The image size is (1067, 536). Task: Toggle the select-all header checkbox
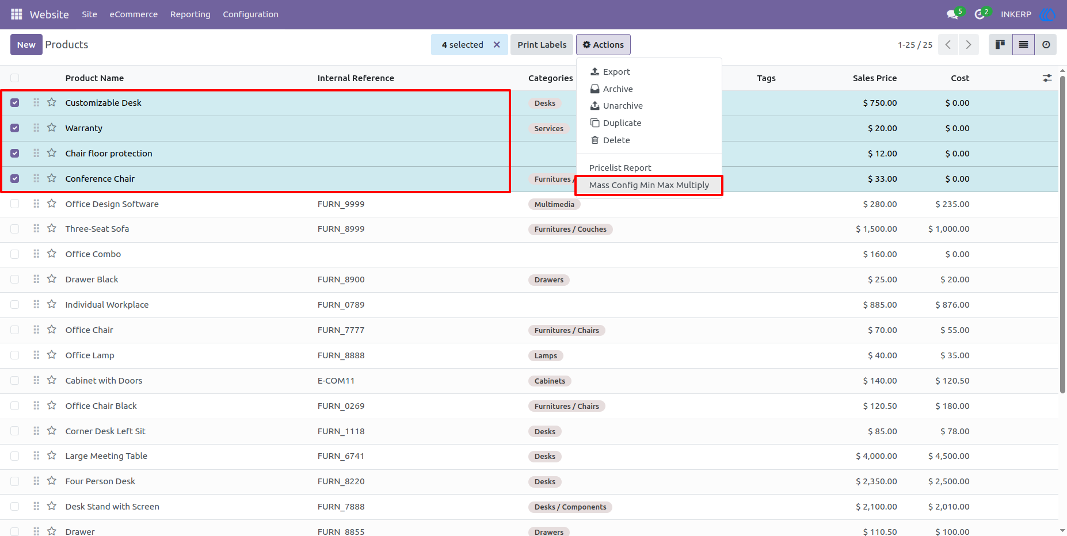[x=15, y=78]
